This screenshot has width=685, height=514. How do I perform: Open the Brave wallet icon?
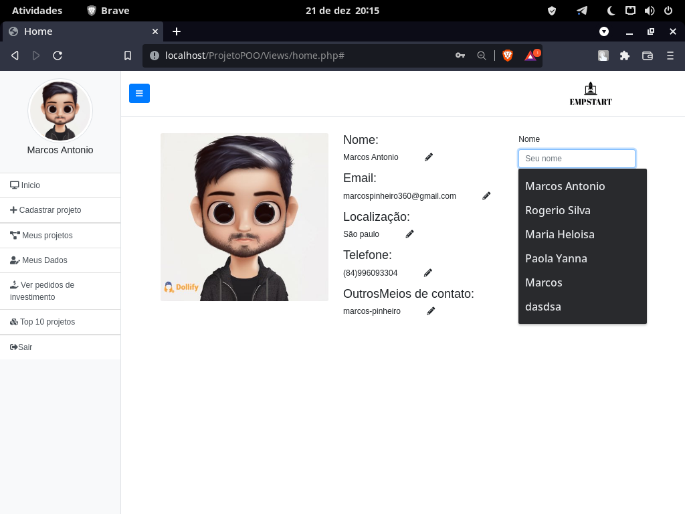click(648, 56)
